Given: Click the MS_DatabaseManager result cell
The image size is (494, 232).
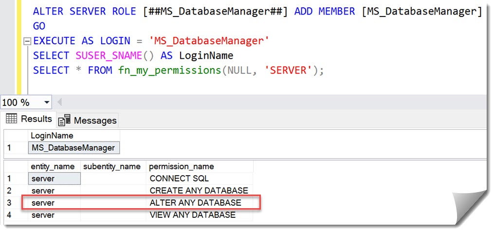Looking at the screenshot, I should click(x=73, y=147).
